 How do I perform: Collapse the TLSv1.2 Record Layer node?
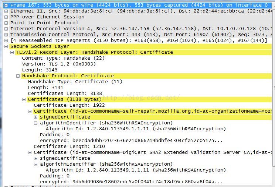click(12, 52)
